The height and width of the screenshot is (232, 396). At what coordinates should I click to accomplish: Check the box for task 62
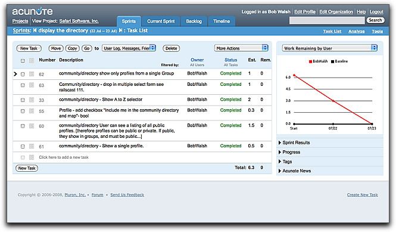23,74
